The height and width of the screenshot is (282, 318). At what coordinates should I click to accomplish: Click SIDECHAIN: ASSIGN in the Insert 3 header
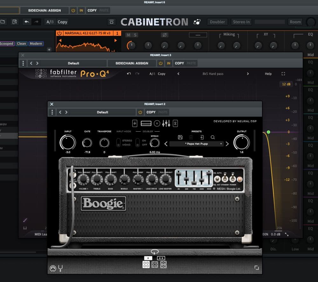pos(132,63)
